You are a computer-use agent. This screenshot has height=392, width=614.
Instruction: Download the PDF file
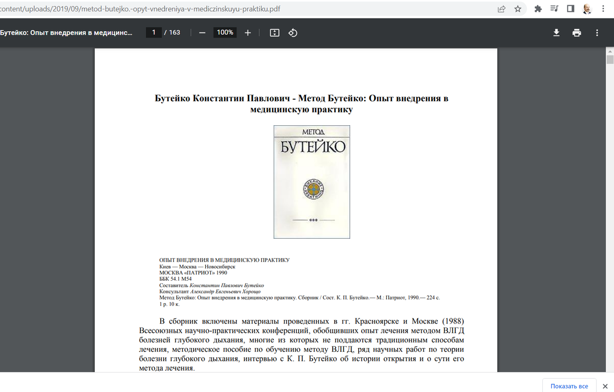[556, 33]
